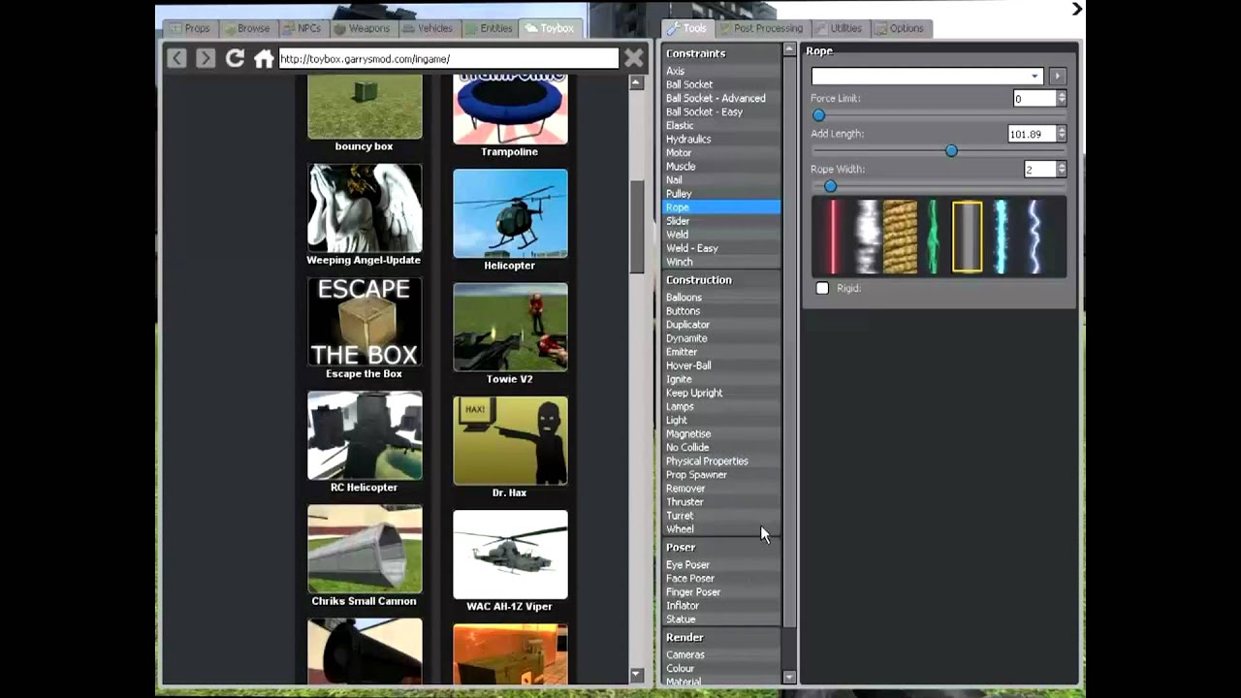
Task: Click the browser forward arrow icon
Action: coord(206,58)
